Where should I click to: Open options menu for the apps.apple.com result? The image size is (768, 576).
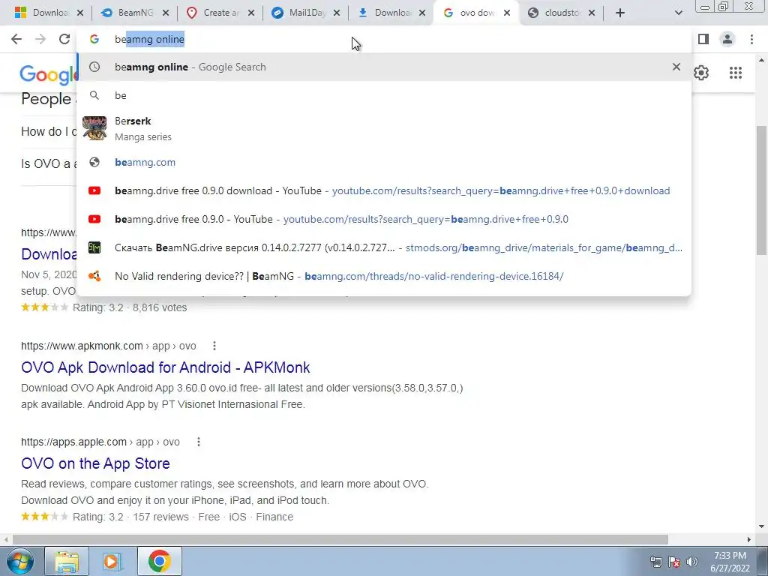tap(198, 442)
